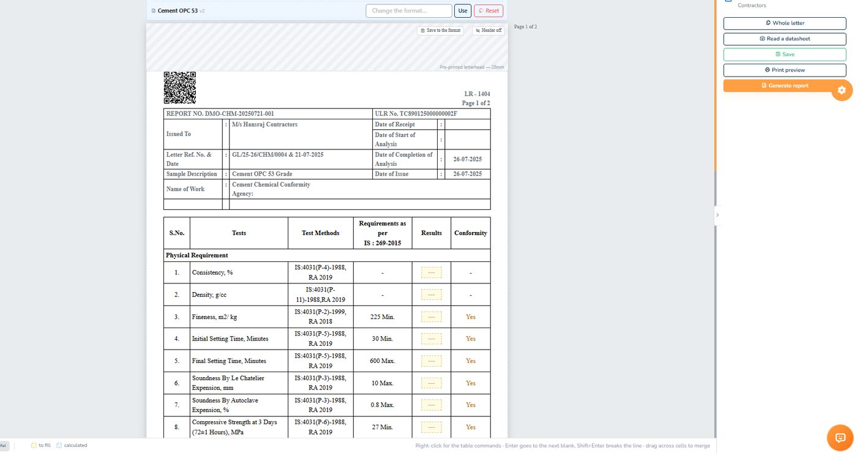Click the report number 'DMO-CHM-20250721-001' cell

(x=268, y=114)
